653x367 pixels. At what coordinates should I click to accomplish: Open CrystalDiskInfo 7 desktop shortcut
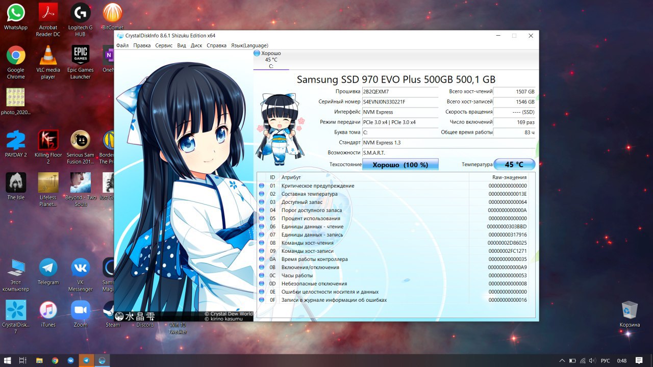point(16,318)
